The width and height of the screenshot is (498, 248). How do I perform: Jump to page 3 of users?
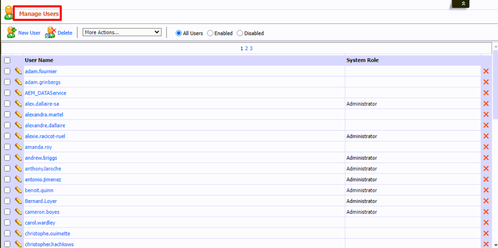pos(251,48)
